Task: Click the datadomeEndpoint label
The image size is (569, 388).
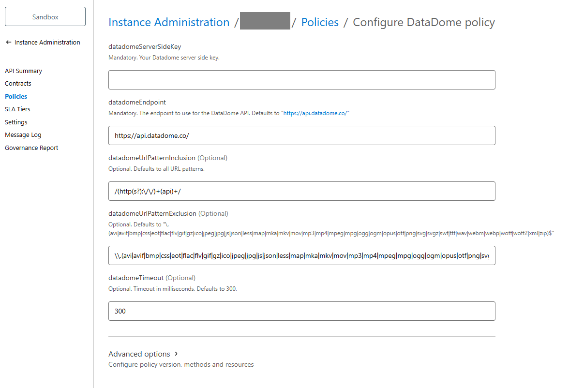Action: tap(137, 103)
